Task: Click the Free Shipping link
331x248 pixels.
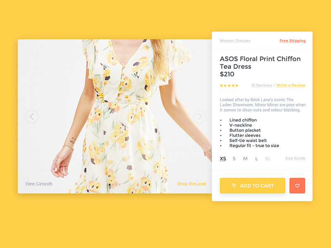Action: pyautogui.click(x=293, y=41)
